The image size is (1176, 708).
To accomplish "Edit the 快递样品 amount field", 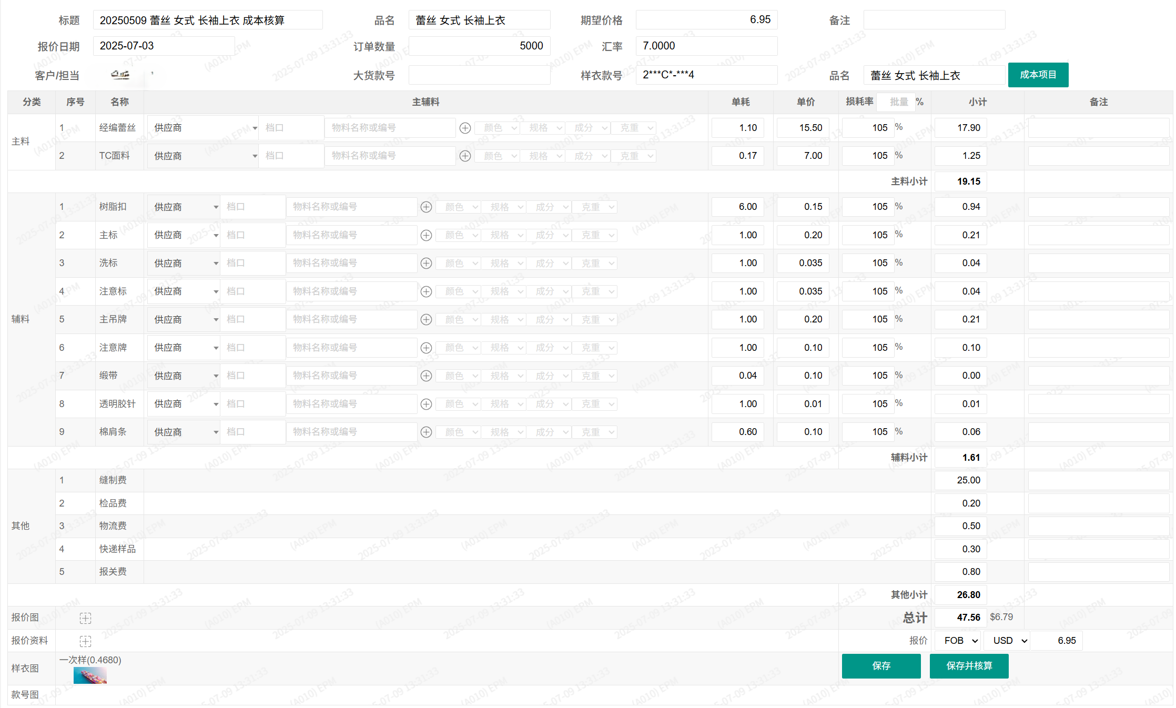I will click(x=961, y=549).
